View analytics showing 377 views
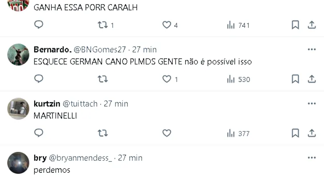 click(239, 133)
